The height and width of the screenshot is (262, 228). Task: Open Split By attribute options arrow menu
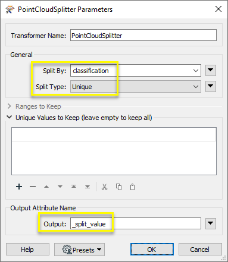211,70
